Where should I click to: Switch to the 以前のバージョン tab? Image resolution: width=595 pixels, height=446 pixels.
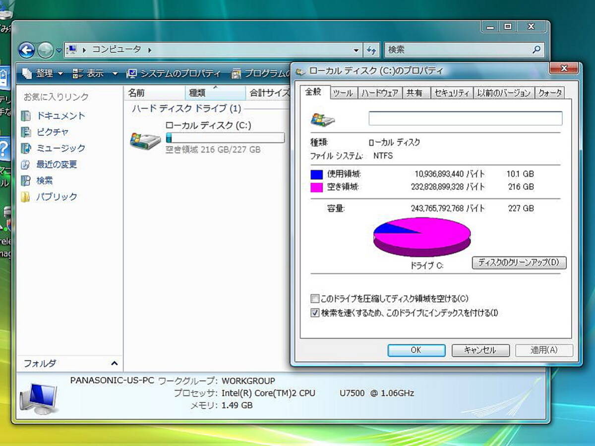(504, 93)
